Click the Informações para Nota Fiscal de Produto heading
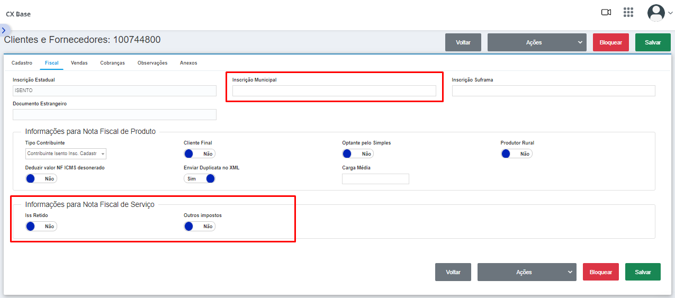 click(x=91, y=131)
